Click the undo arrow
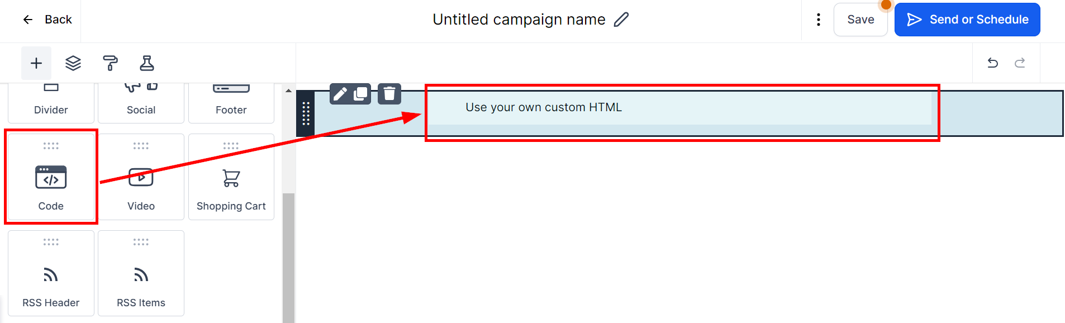The image size is (1065, 323). (x=992, y=63)
